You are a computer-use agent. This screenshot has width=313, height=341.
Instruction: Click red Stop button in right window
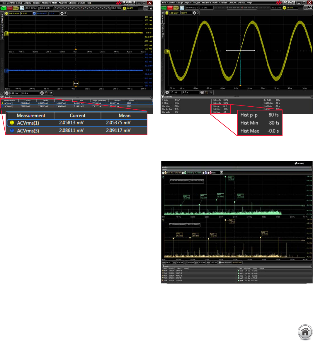[x=170, y=8]
